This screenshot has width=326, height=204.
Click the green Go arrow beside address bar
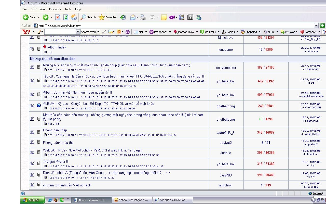pyautogui.click(x=322, y=25)
